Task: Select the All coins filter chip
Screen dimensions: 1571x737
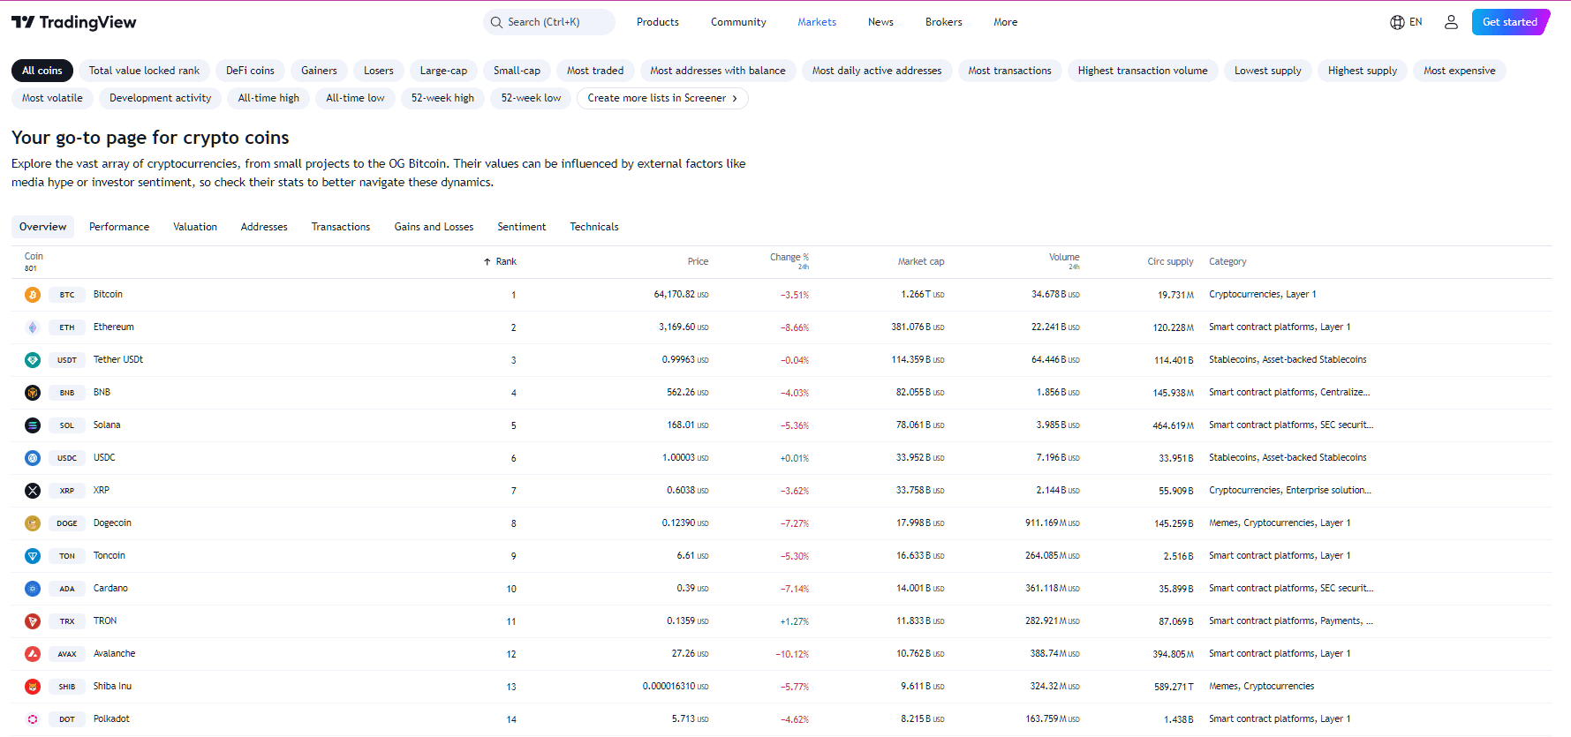Action: coord(42,71)
